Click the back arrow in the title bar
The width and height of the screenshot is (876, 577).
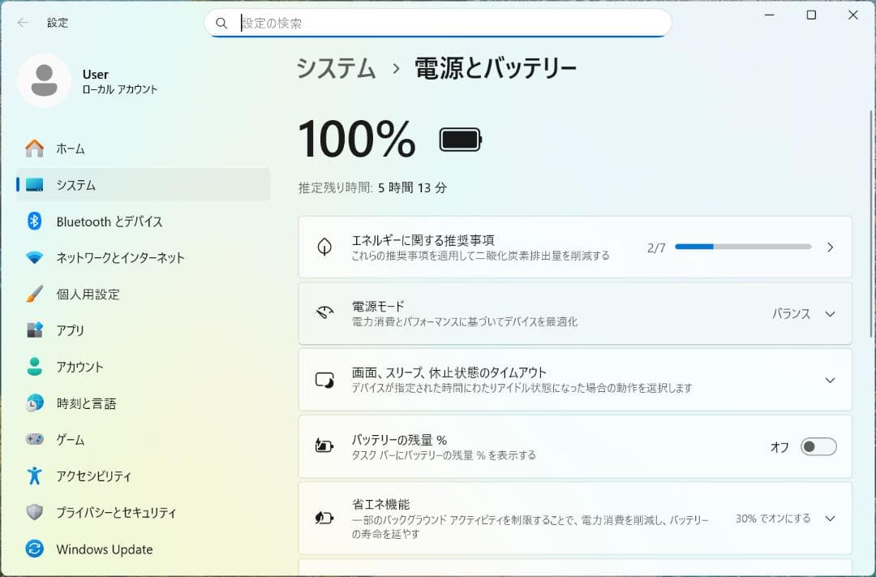[x=22, y=23]
